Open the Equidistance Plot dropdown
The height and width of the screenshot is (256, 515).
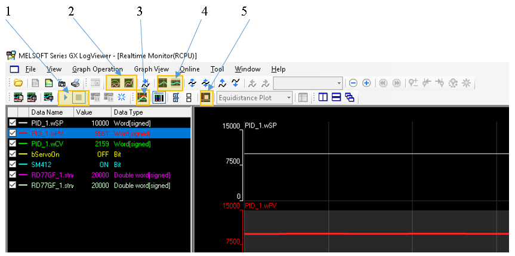(x=289, y=98)
